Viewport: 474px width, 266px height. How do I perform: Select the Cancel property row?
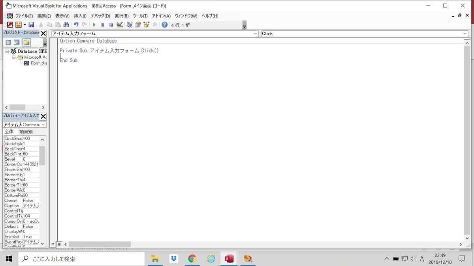[22, 201]
